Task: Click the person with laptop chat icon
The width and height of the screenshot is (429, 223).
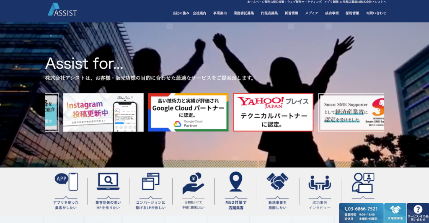Action: point(363,183)
